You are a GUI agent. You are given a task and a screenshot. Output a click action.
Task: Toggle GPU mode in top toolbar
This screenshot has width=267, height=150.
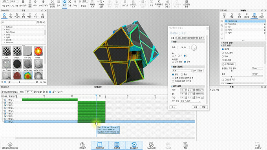[35, 4]
